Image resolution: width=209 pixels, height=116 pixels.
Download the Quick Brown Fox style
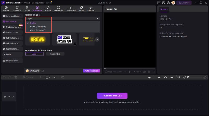[x=75, y=44]
